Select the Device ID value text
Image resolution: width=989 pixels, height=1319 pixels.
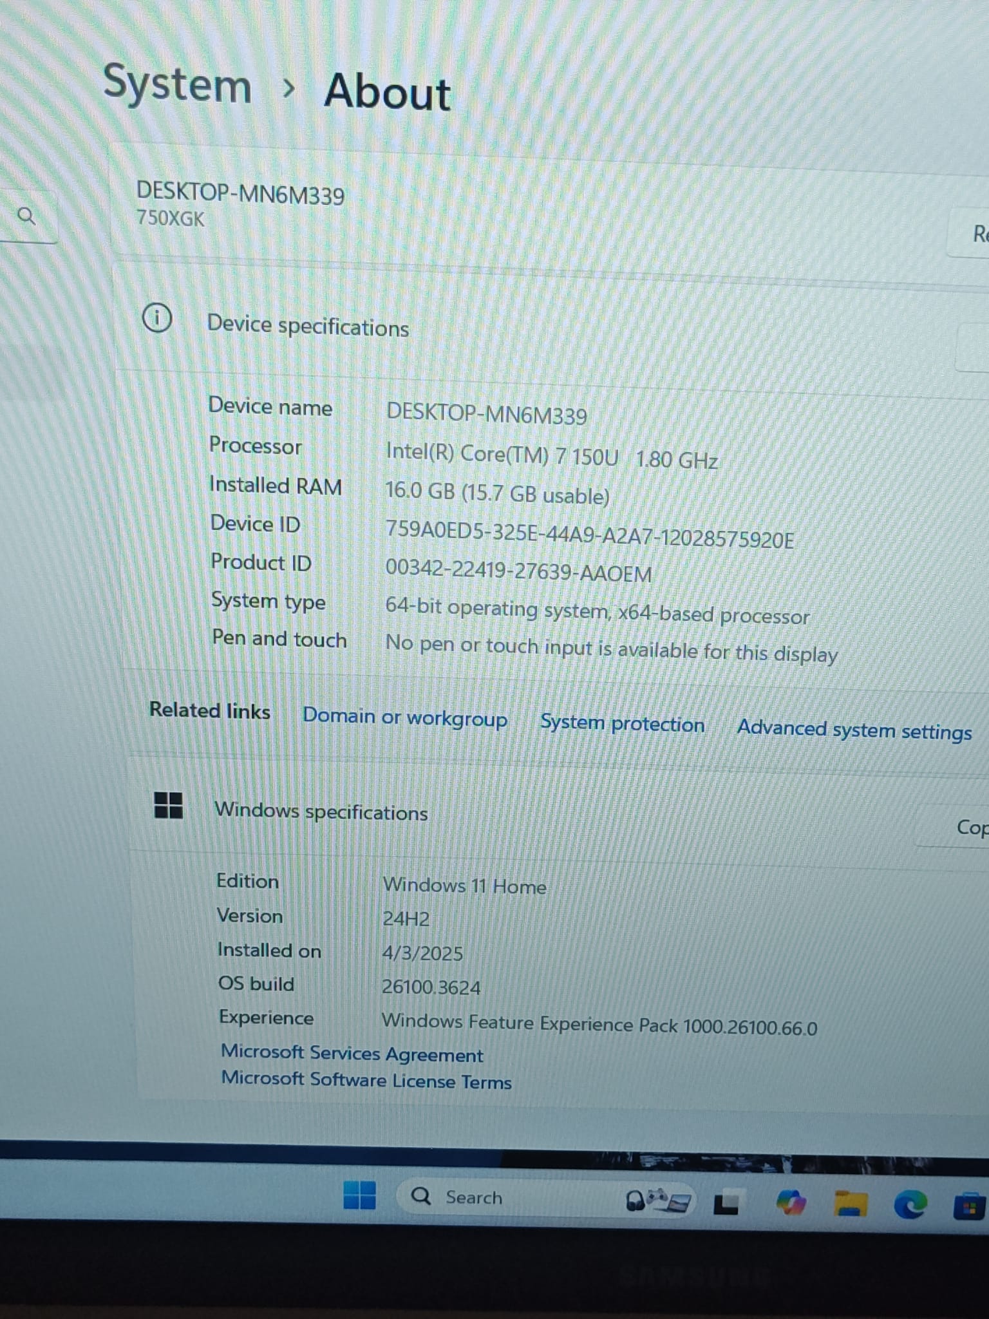coord(590,535)
